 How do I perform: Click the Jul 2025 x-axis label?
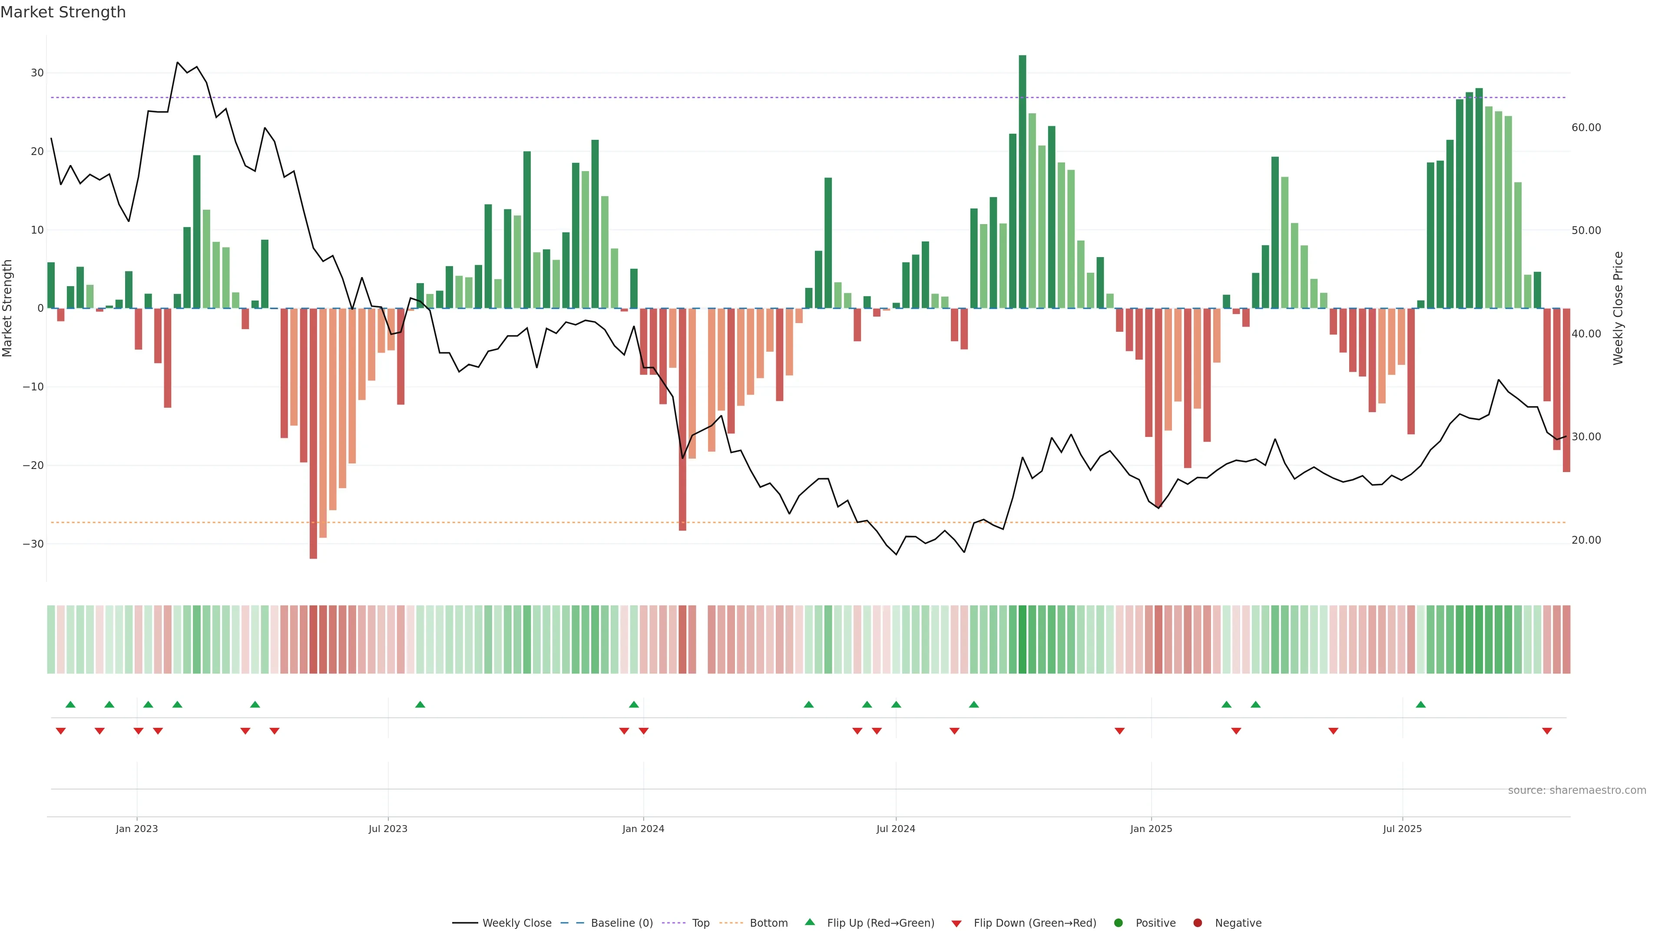click(1402, 829)
